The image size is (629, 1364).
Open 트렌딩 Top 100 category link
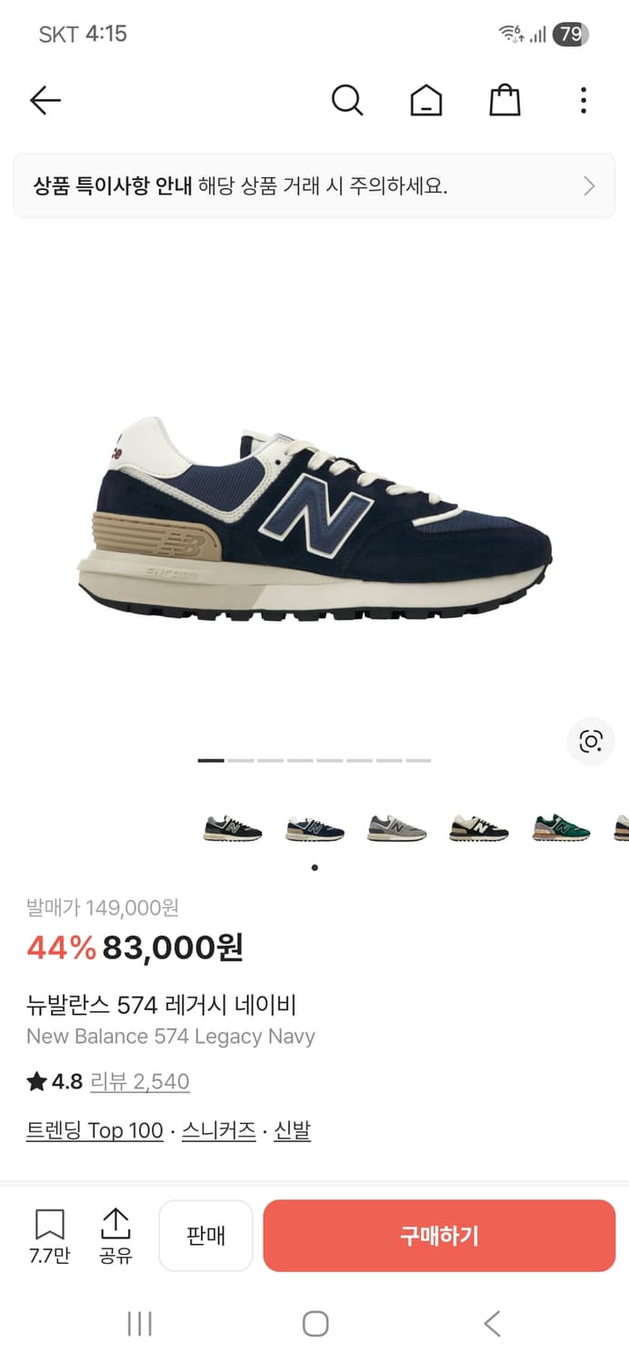[x=95, y=1130]
